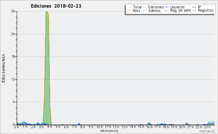The image size is (218, 134).
Task: Click the '4 h' x-axis label
Action: point(49,127)
